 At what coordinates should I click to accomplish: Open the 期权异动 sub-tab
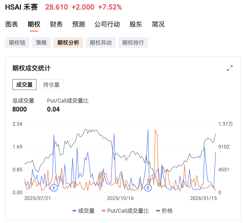click(100, 42)
